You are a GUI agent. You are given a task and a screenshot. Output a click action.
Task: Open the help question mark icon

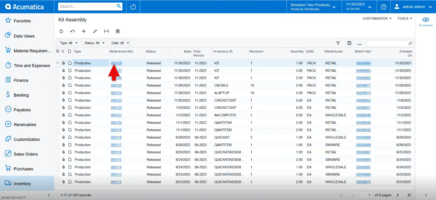383,7
